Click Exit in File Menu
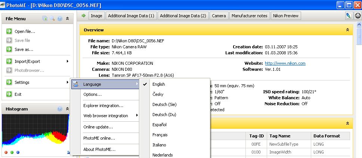Image resolution: width=362 pixels, height=158 pixels. (18, 94)
